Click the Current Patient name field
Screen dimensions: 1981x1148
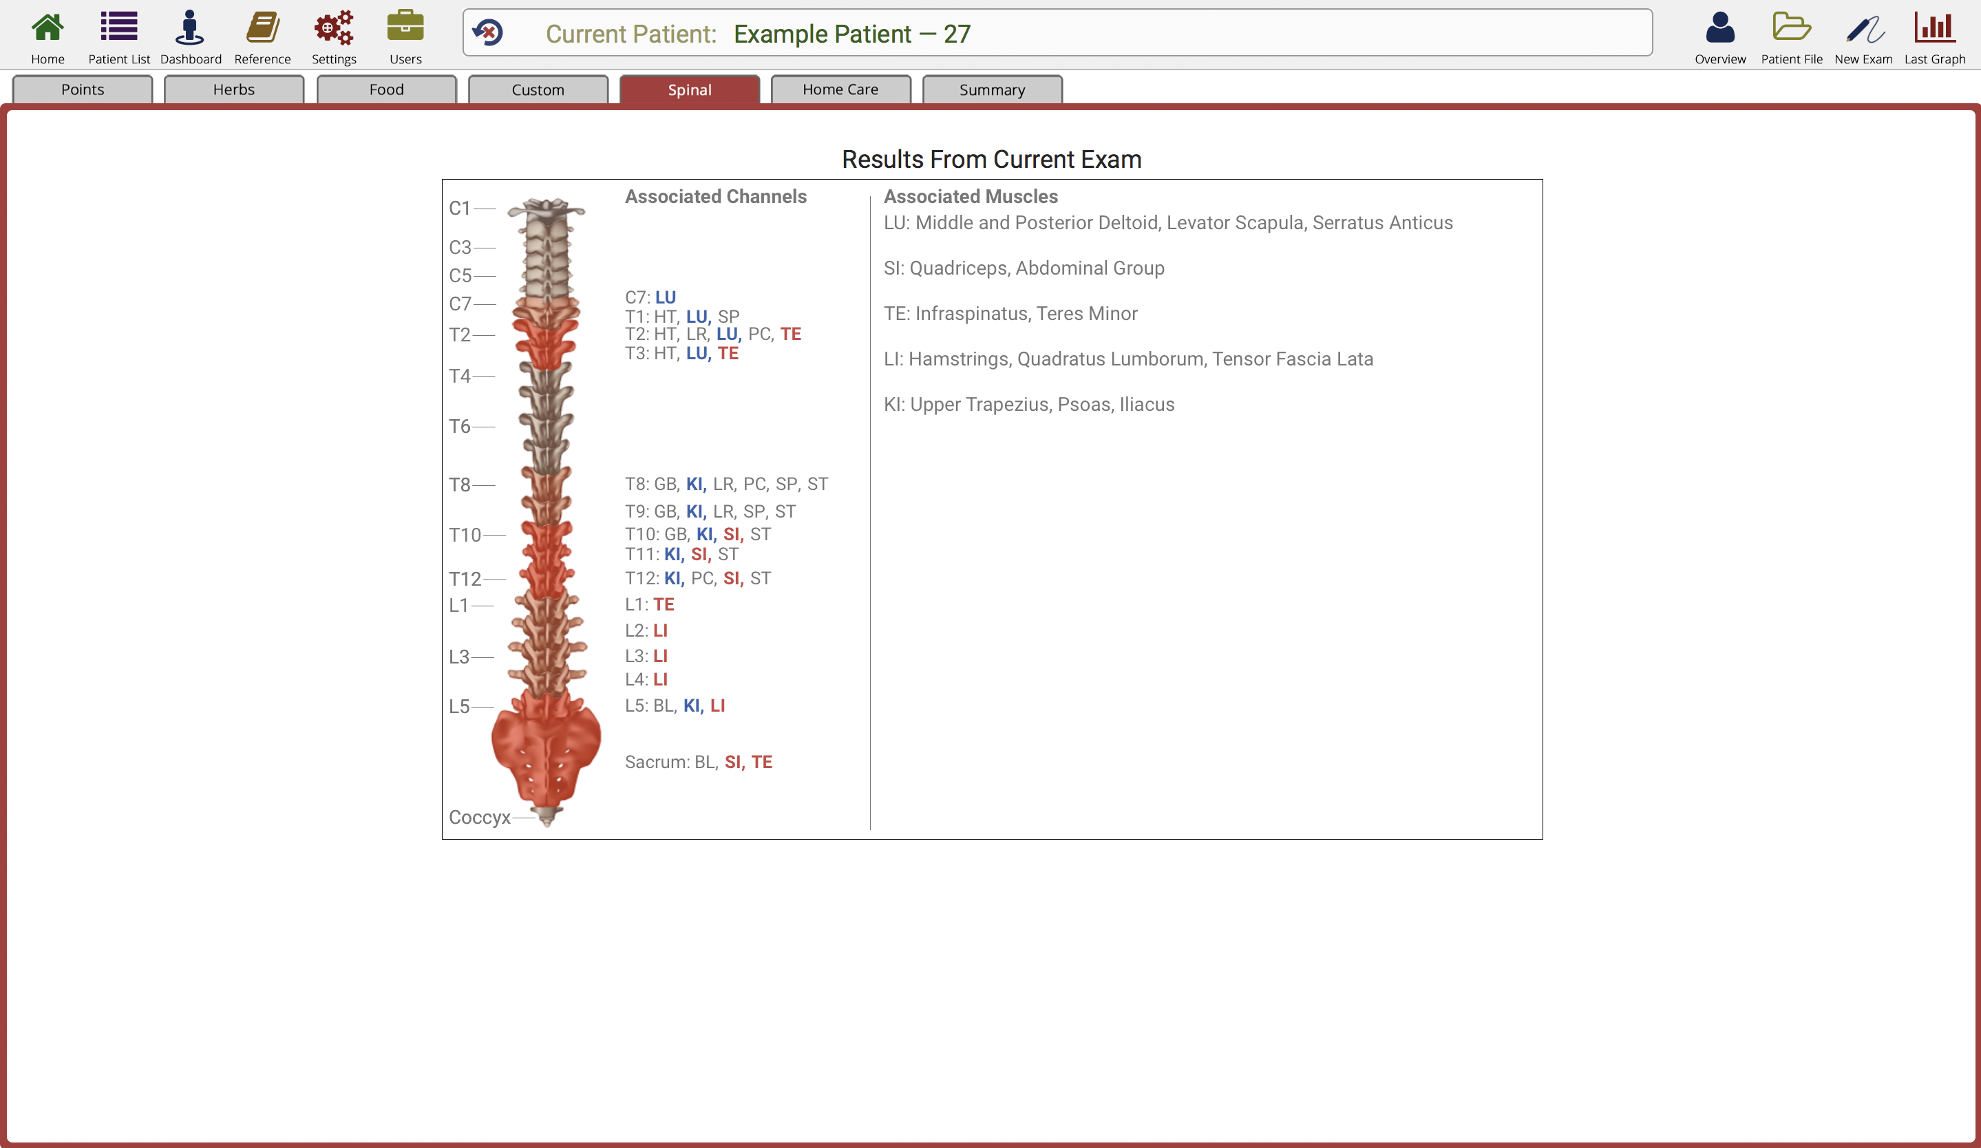(x=1057, y=33)
